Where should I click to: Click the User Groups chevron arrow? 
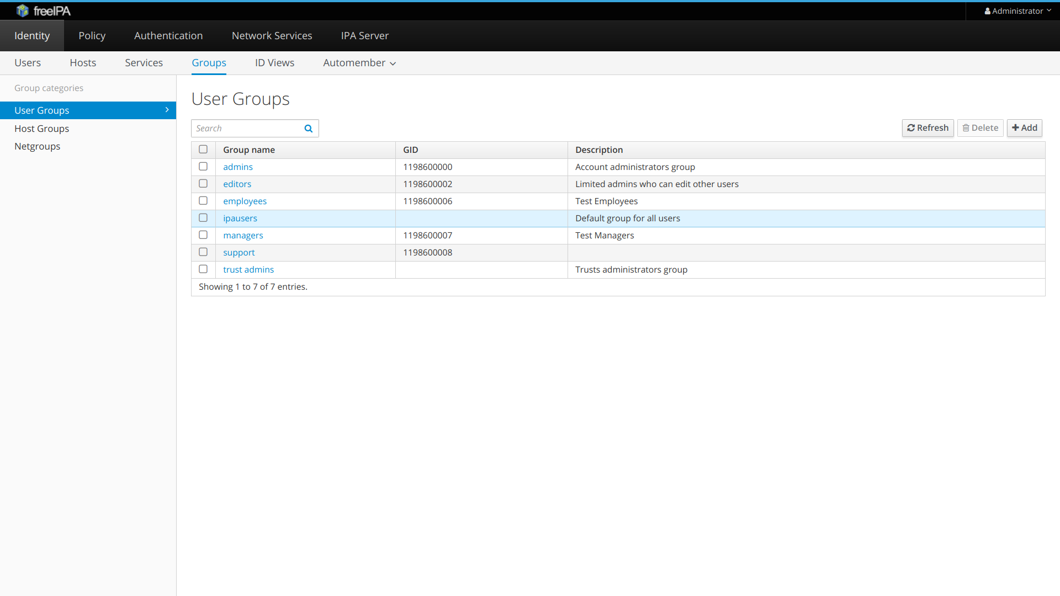pos(167,110)
